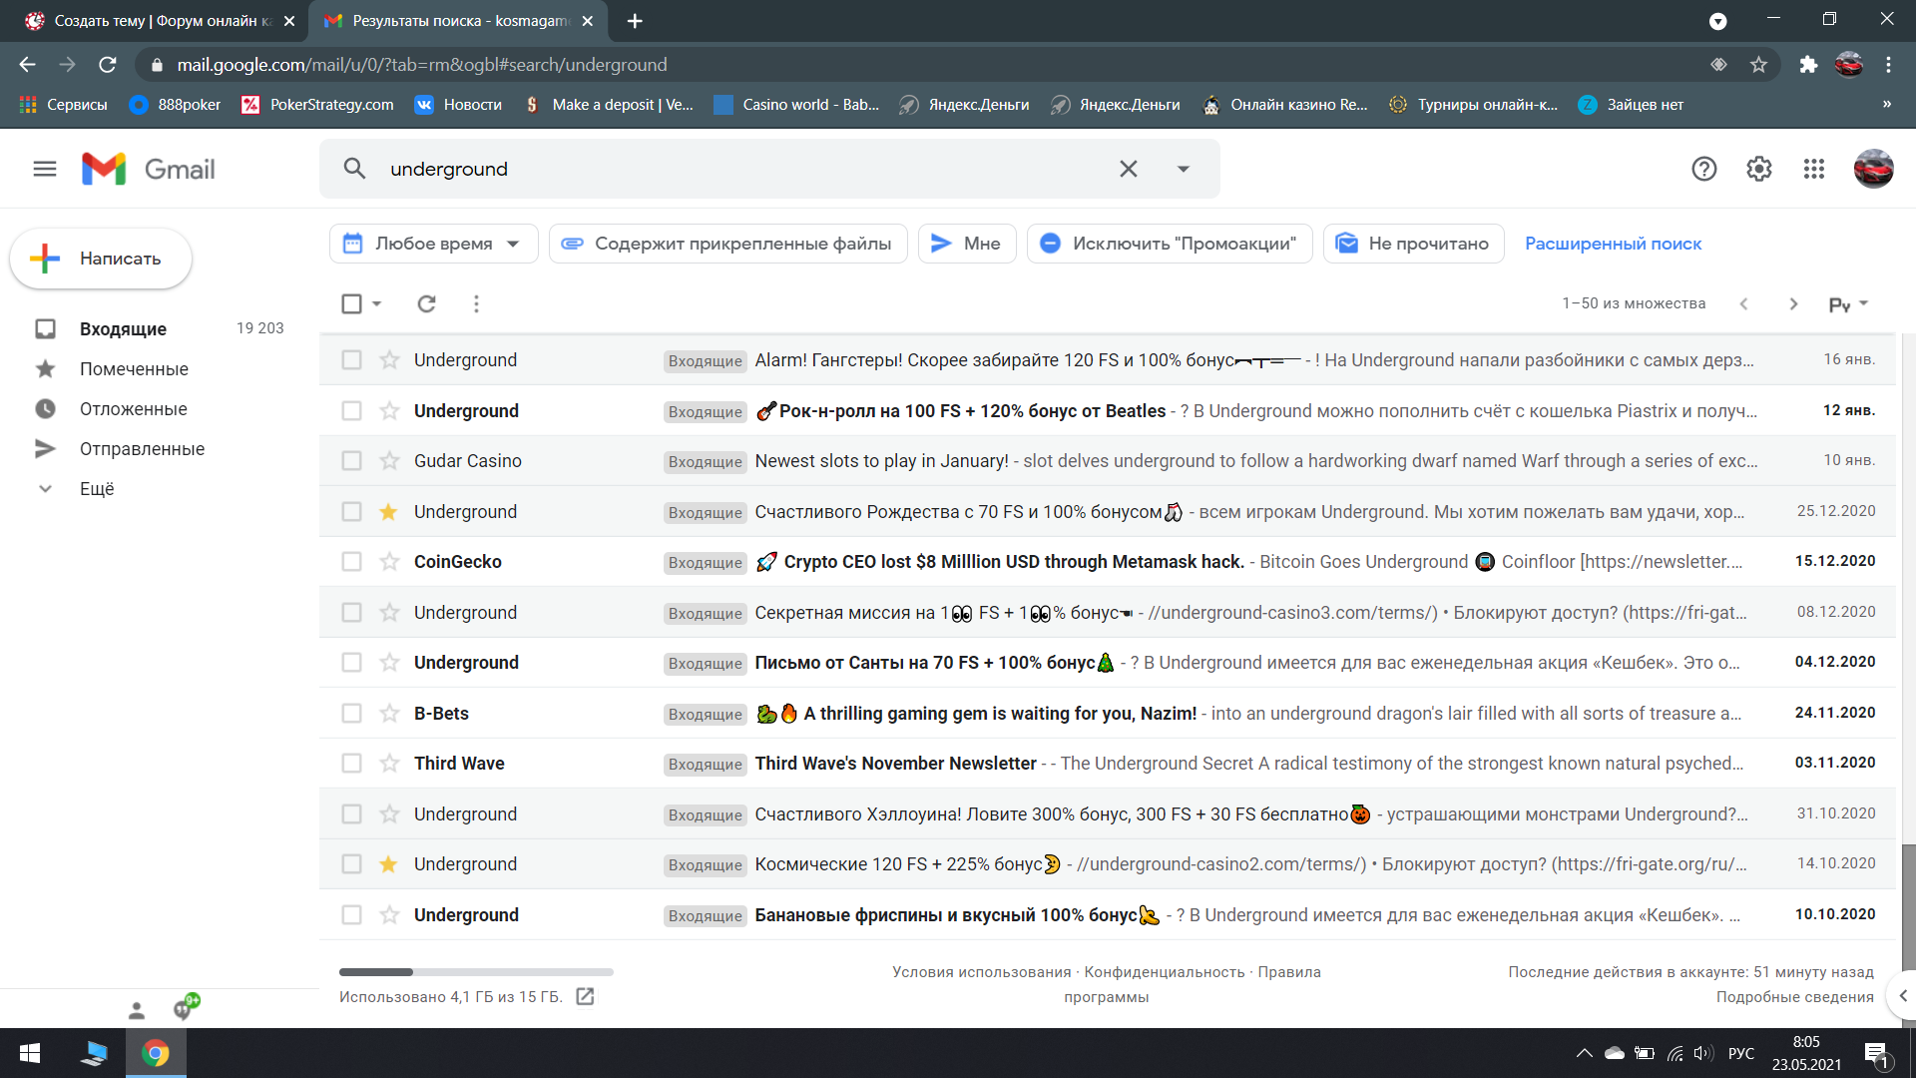Apply the attachments filter chip
This screenshot has width=1916, height=1078.
pyautogui.click(x=727, y=244)
